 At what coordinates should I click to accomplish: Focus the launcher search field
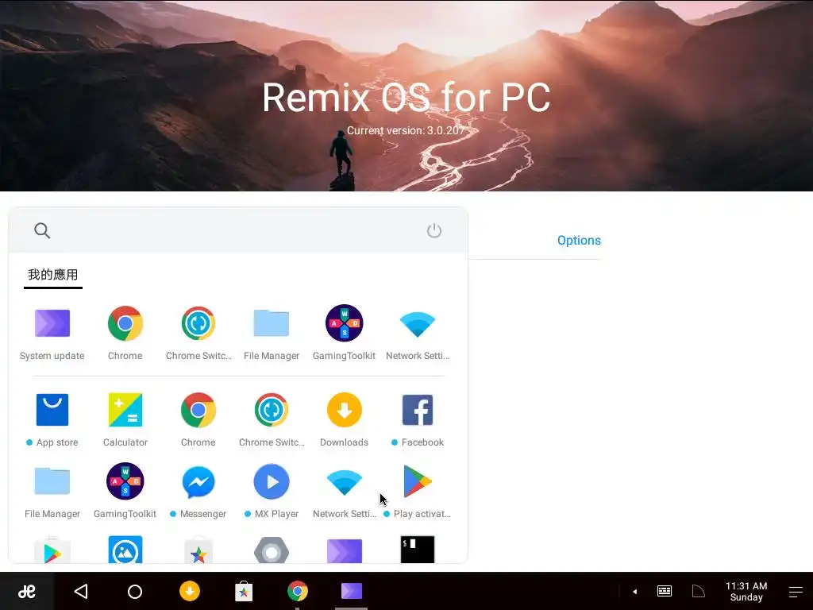pos(238,230)
